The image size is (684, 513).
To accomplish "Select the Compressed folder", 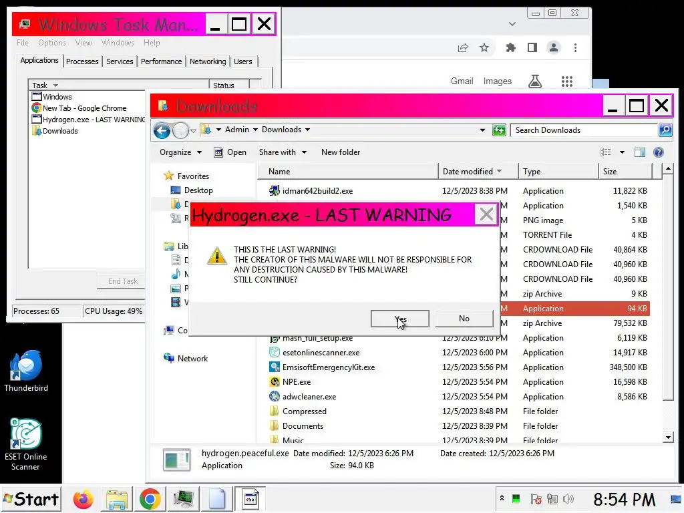I will click(x=304, y=411).
